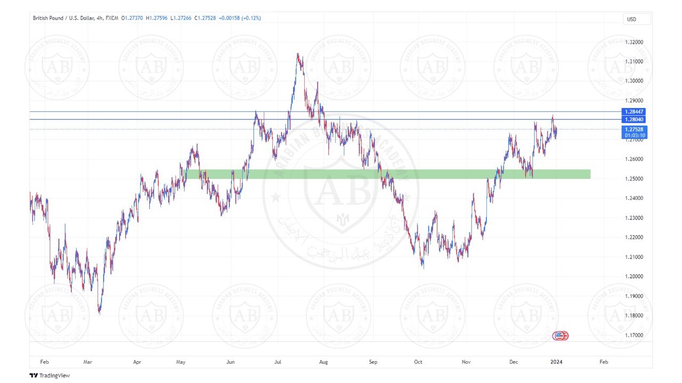682x383 pixels.
Task: Click the 1.32000 price axis label
Action: click(x=634, y=42)
